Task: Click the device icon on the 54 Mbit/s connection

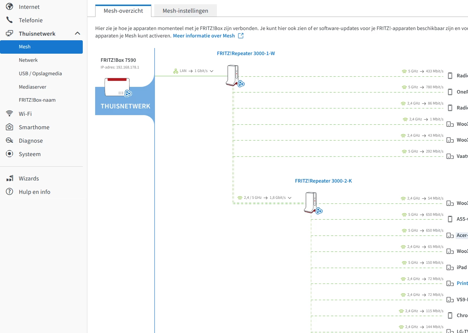Action: 450,203
